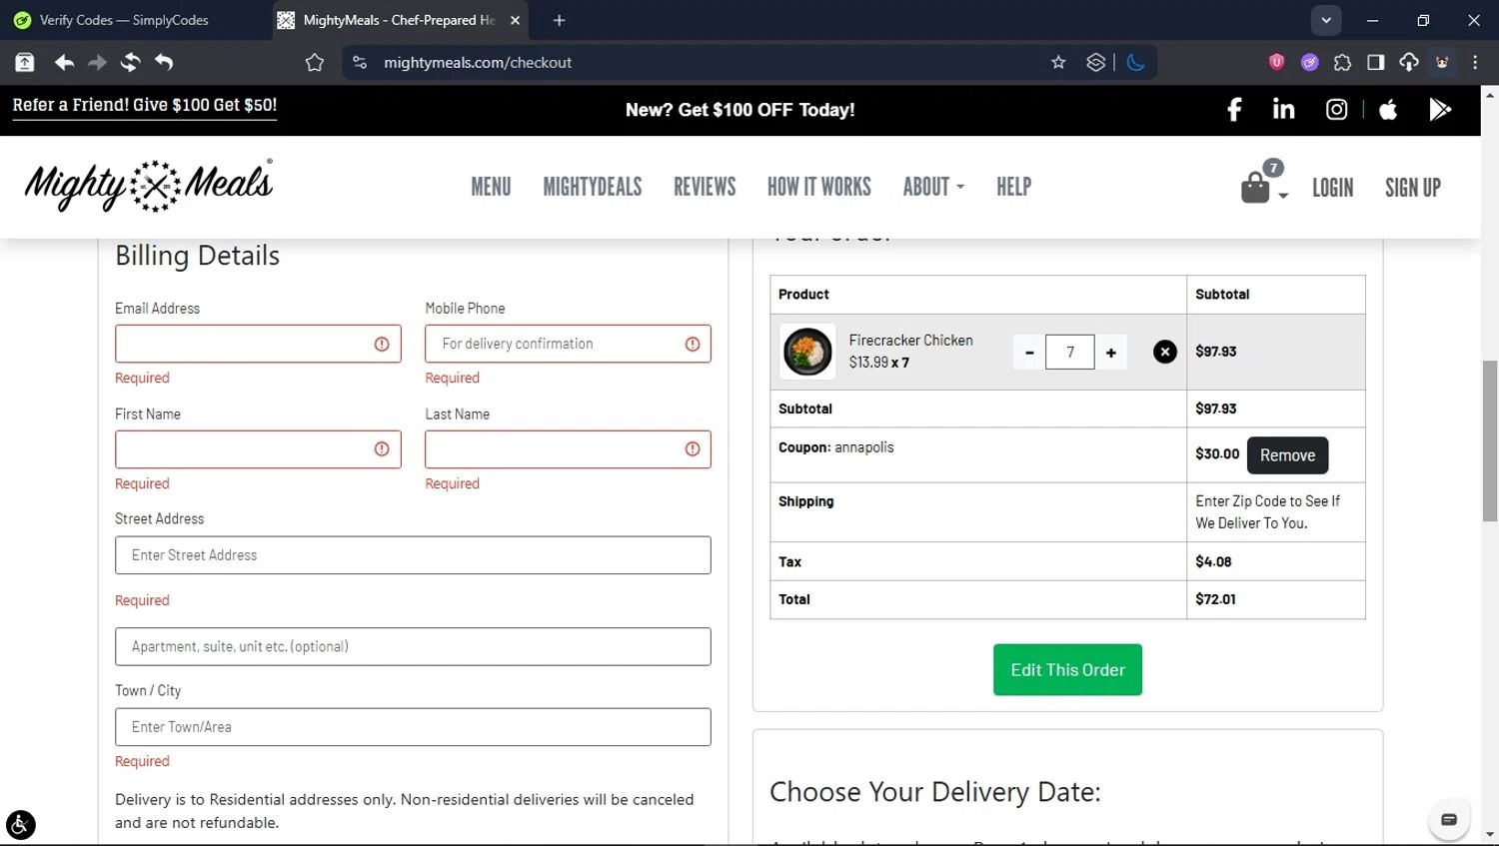Image resolution: width=1499 pixels, height=846 pixels.
Task: Open the browser three-dot menu
Action: [x=1475, y=62]
